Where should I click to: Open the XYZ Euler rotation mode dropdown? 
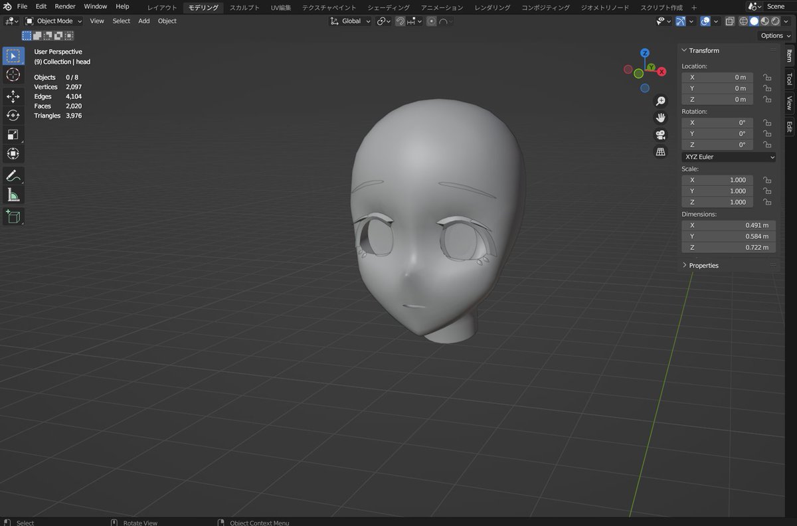pyautogui.click(x=729, y=157)
